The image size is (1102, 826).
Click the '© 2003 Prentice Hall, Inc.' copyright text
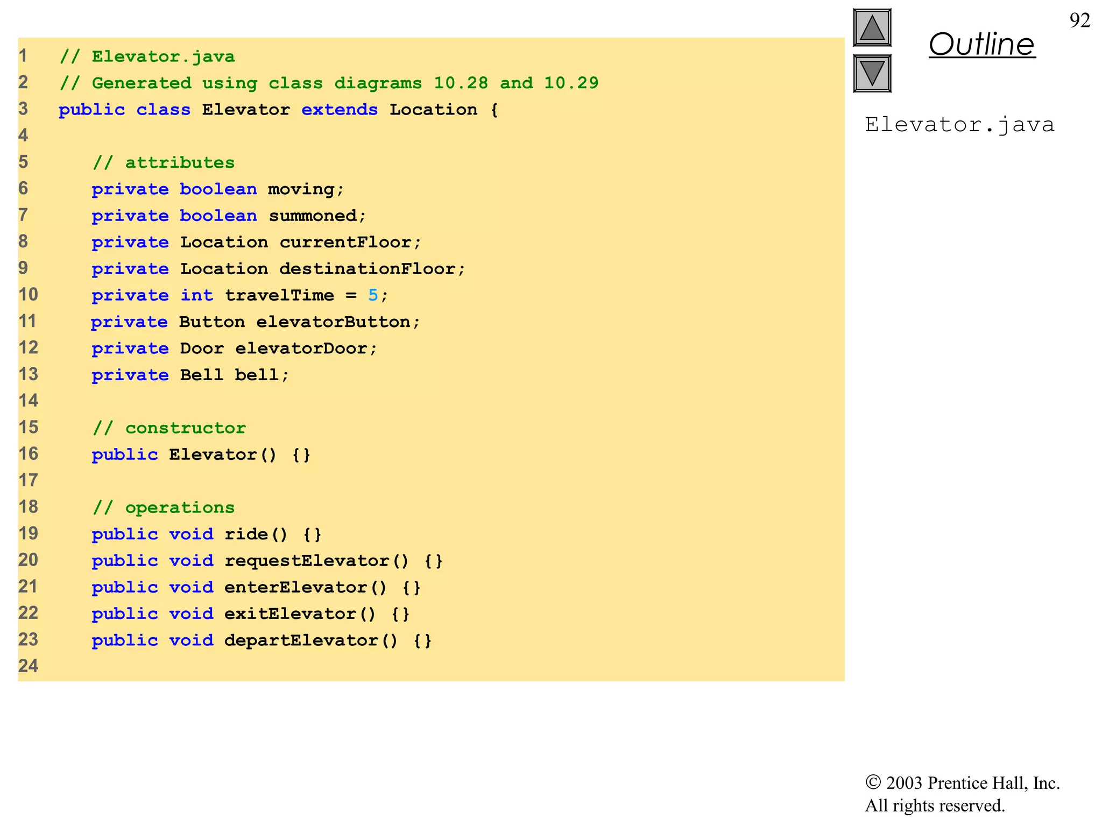coord(963,783)
